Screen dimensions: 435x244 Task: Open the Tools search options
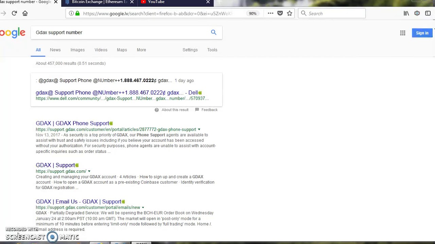point(212,50)
